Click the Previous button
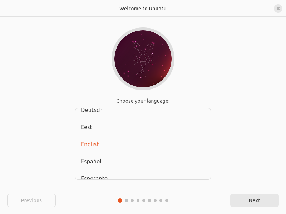 [x=31, y=200]
